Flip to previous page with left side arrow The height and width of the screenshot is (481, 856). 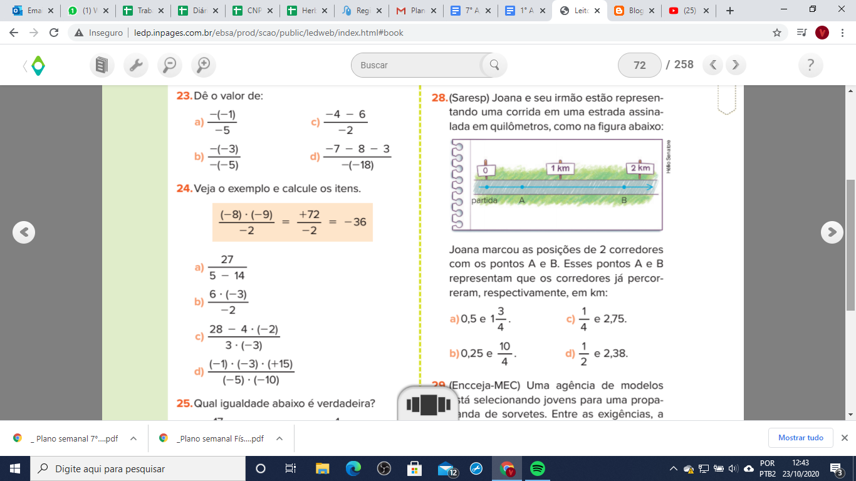24,232
